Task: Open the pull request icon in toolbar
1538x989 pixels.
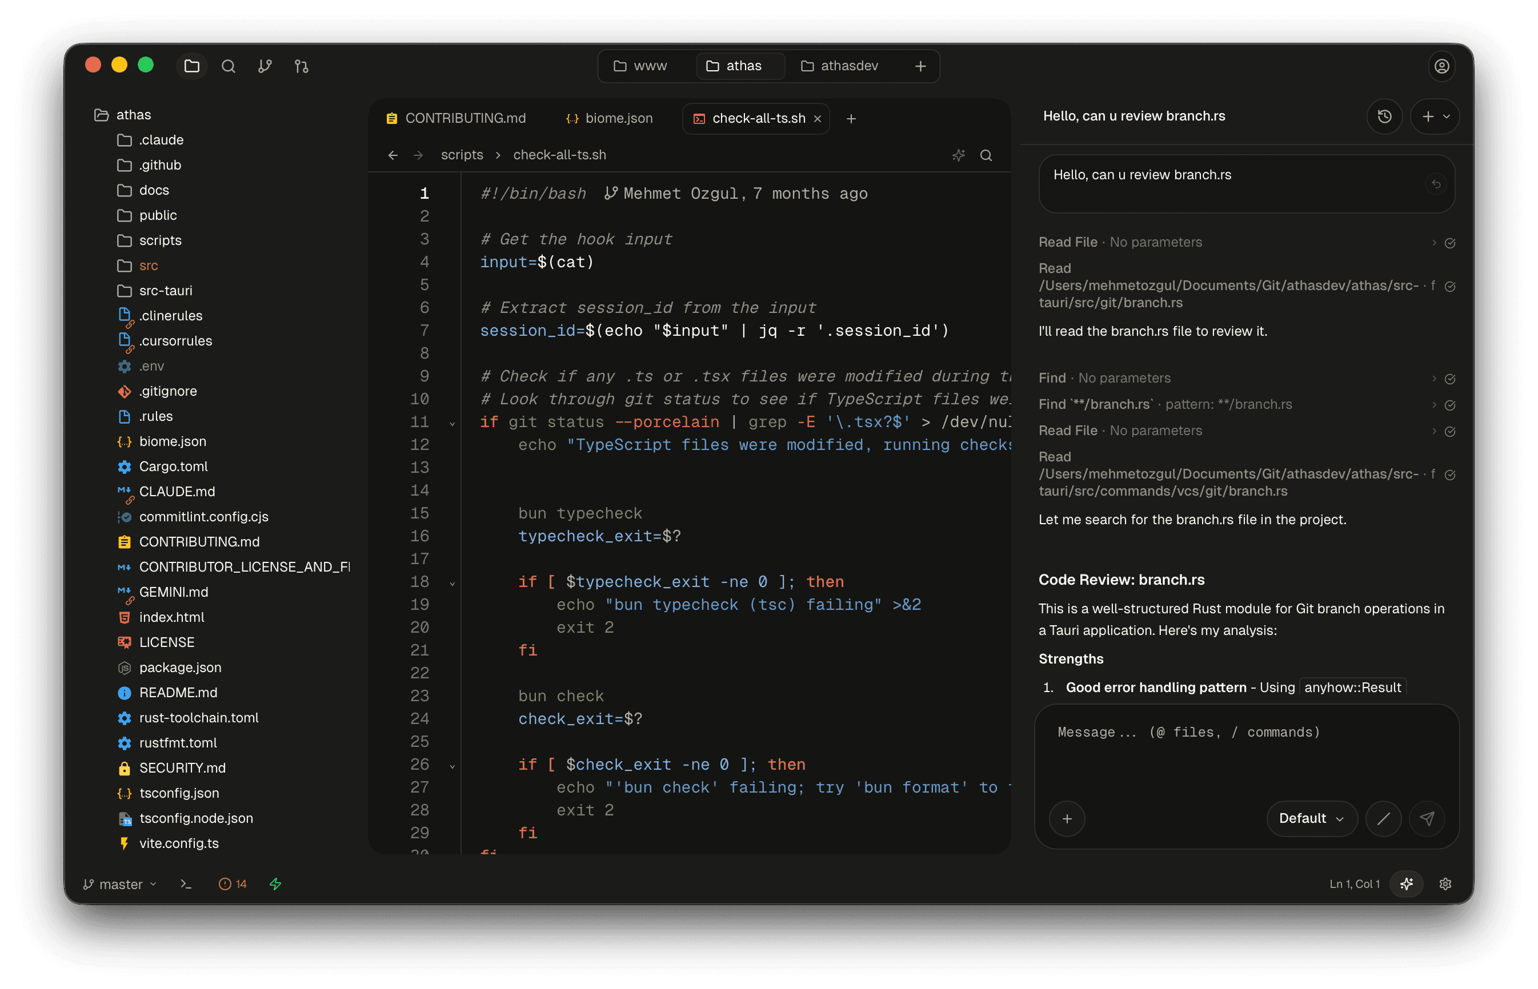Action: coord(301,66)
